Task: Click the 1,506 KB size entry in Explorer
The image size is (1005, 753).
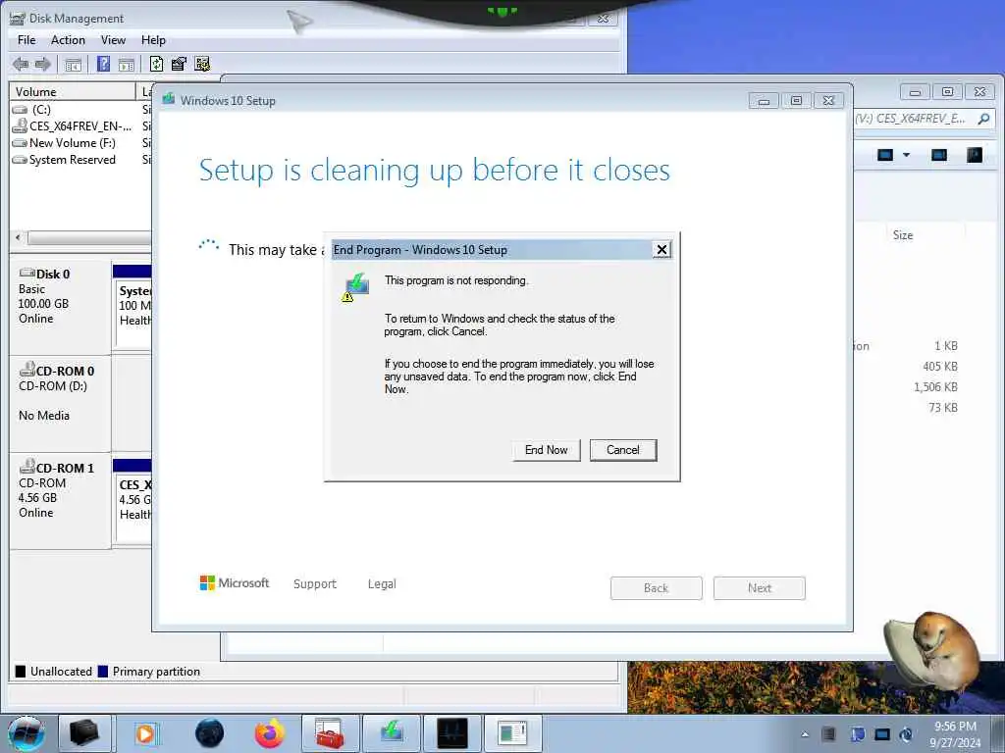Action: pos(935,386)
